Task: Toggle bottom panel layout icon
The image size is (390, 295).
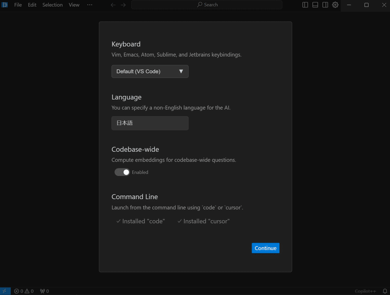Action: point(315,5)
